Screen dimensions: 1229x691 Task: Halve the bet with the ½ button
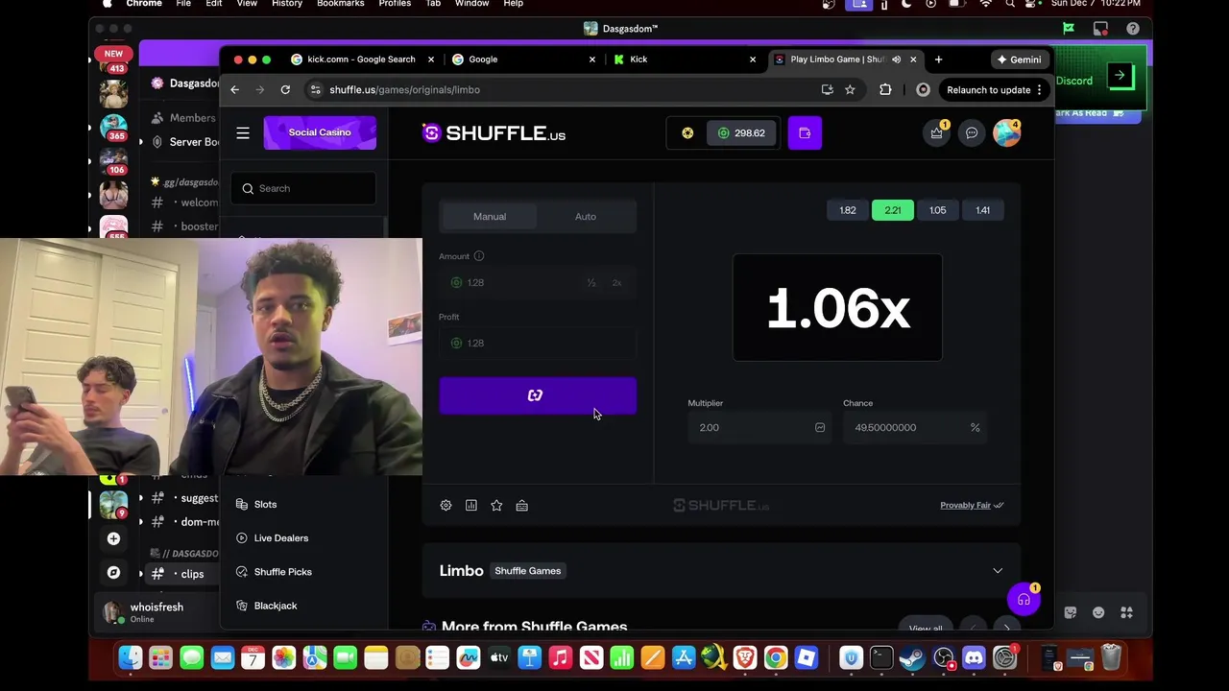tap(591, 282)
